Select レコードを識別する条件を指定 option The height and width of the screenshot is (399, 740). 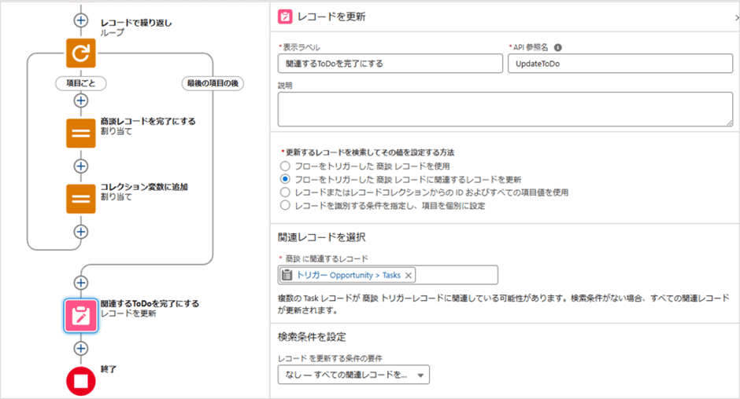(284, 205)
